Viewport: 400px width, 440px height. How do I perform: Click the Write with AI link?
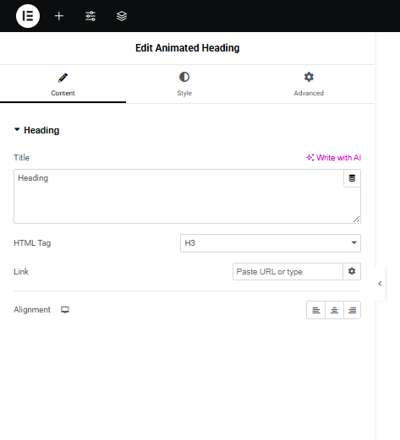pyautogui.click(x=333, y=158)
